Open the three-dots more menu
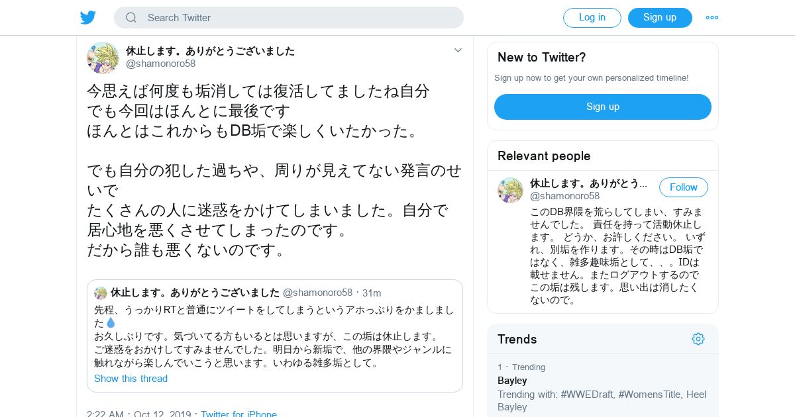Viewport: 795px width, 417px height. click(712, 18)
